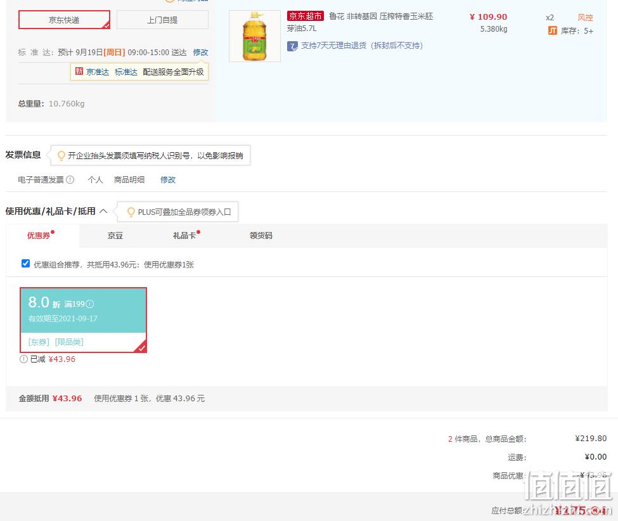Click lightbulb icon beside PLUS coupon tip

pyautogui.click(x=131, y=212)
